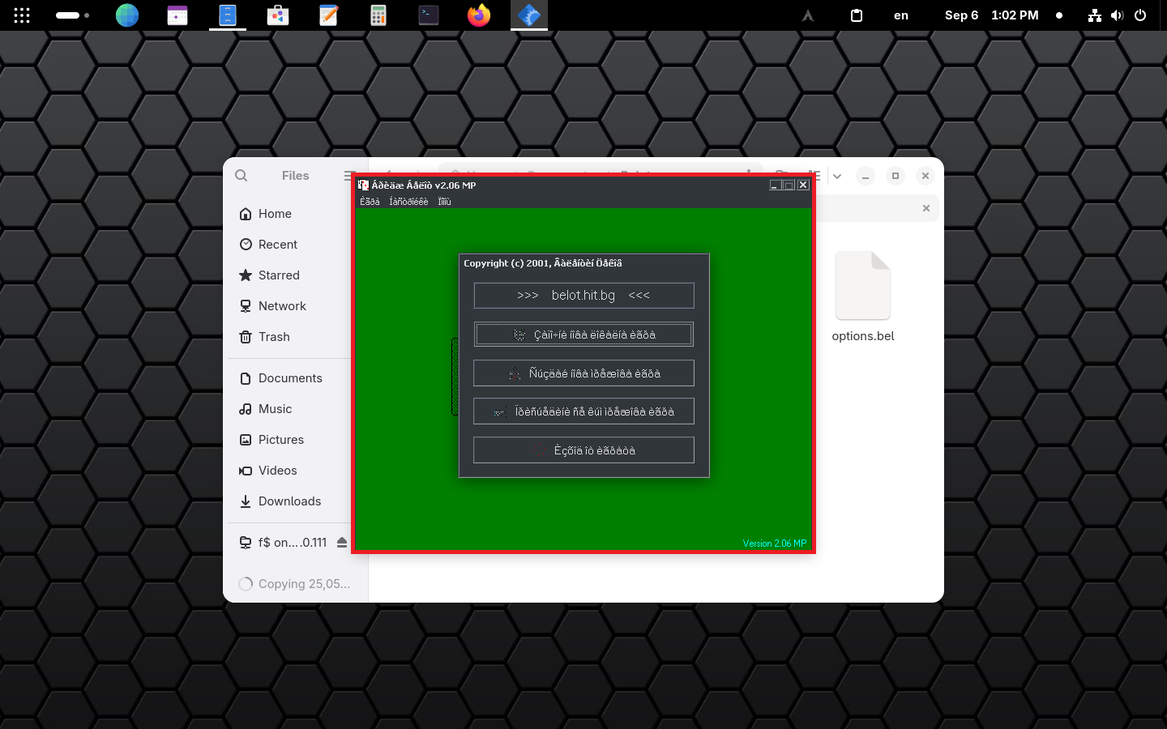Click the 'Ïðèñúåäèíè ñå êúì ìðåæîâà èãðà' button
The height and width of the screenshot is (729, 1167).
pos(583,411)
